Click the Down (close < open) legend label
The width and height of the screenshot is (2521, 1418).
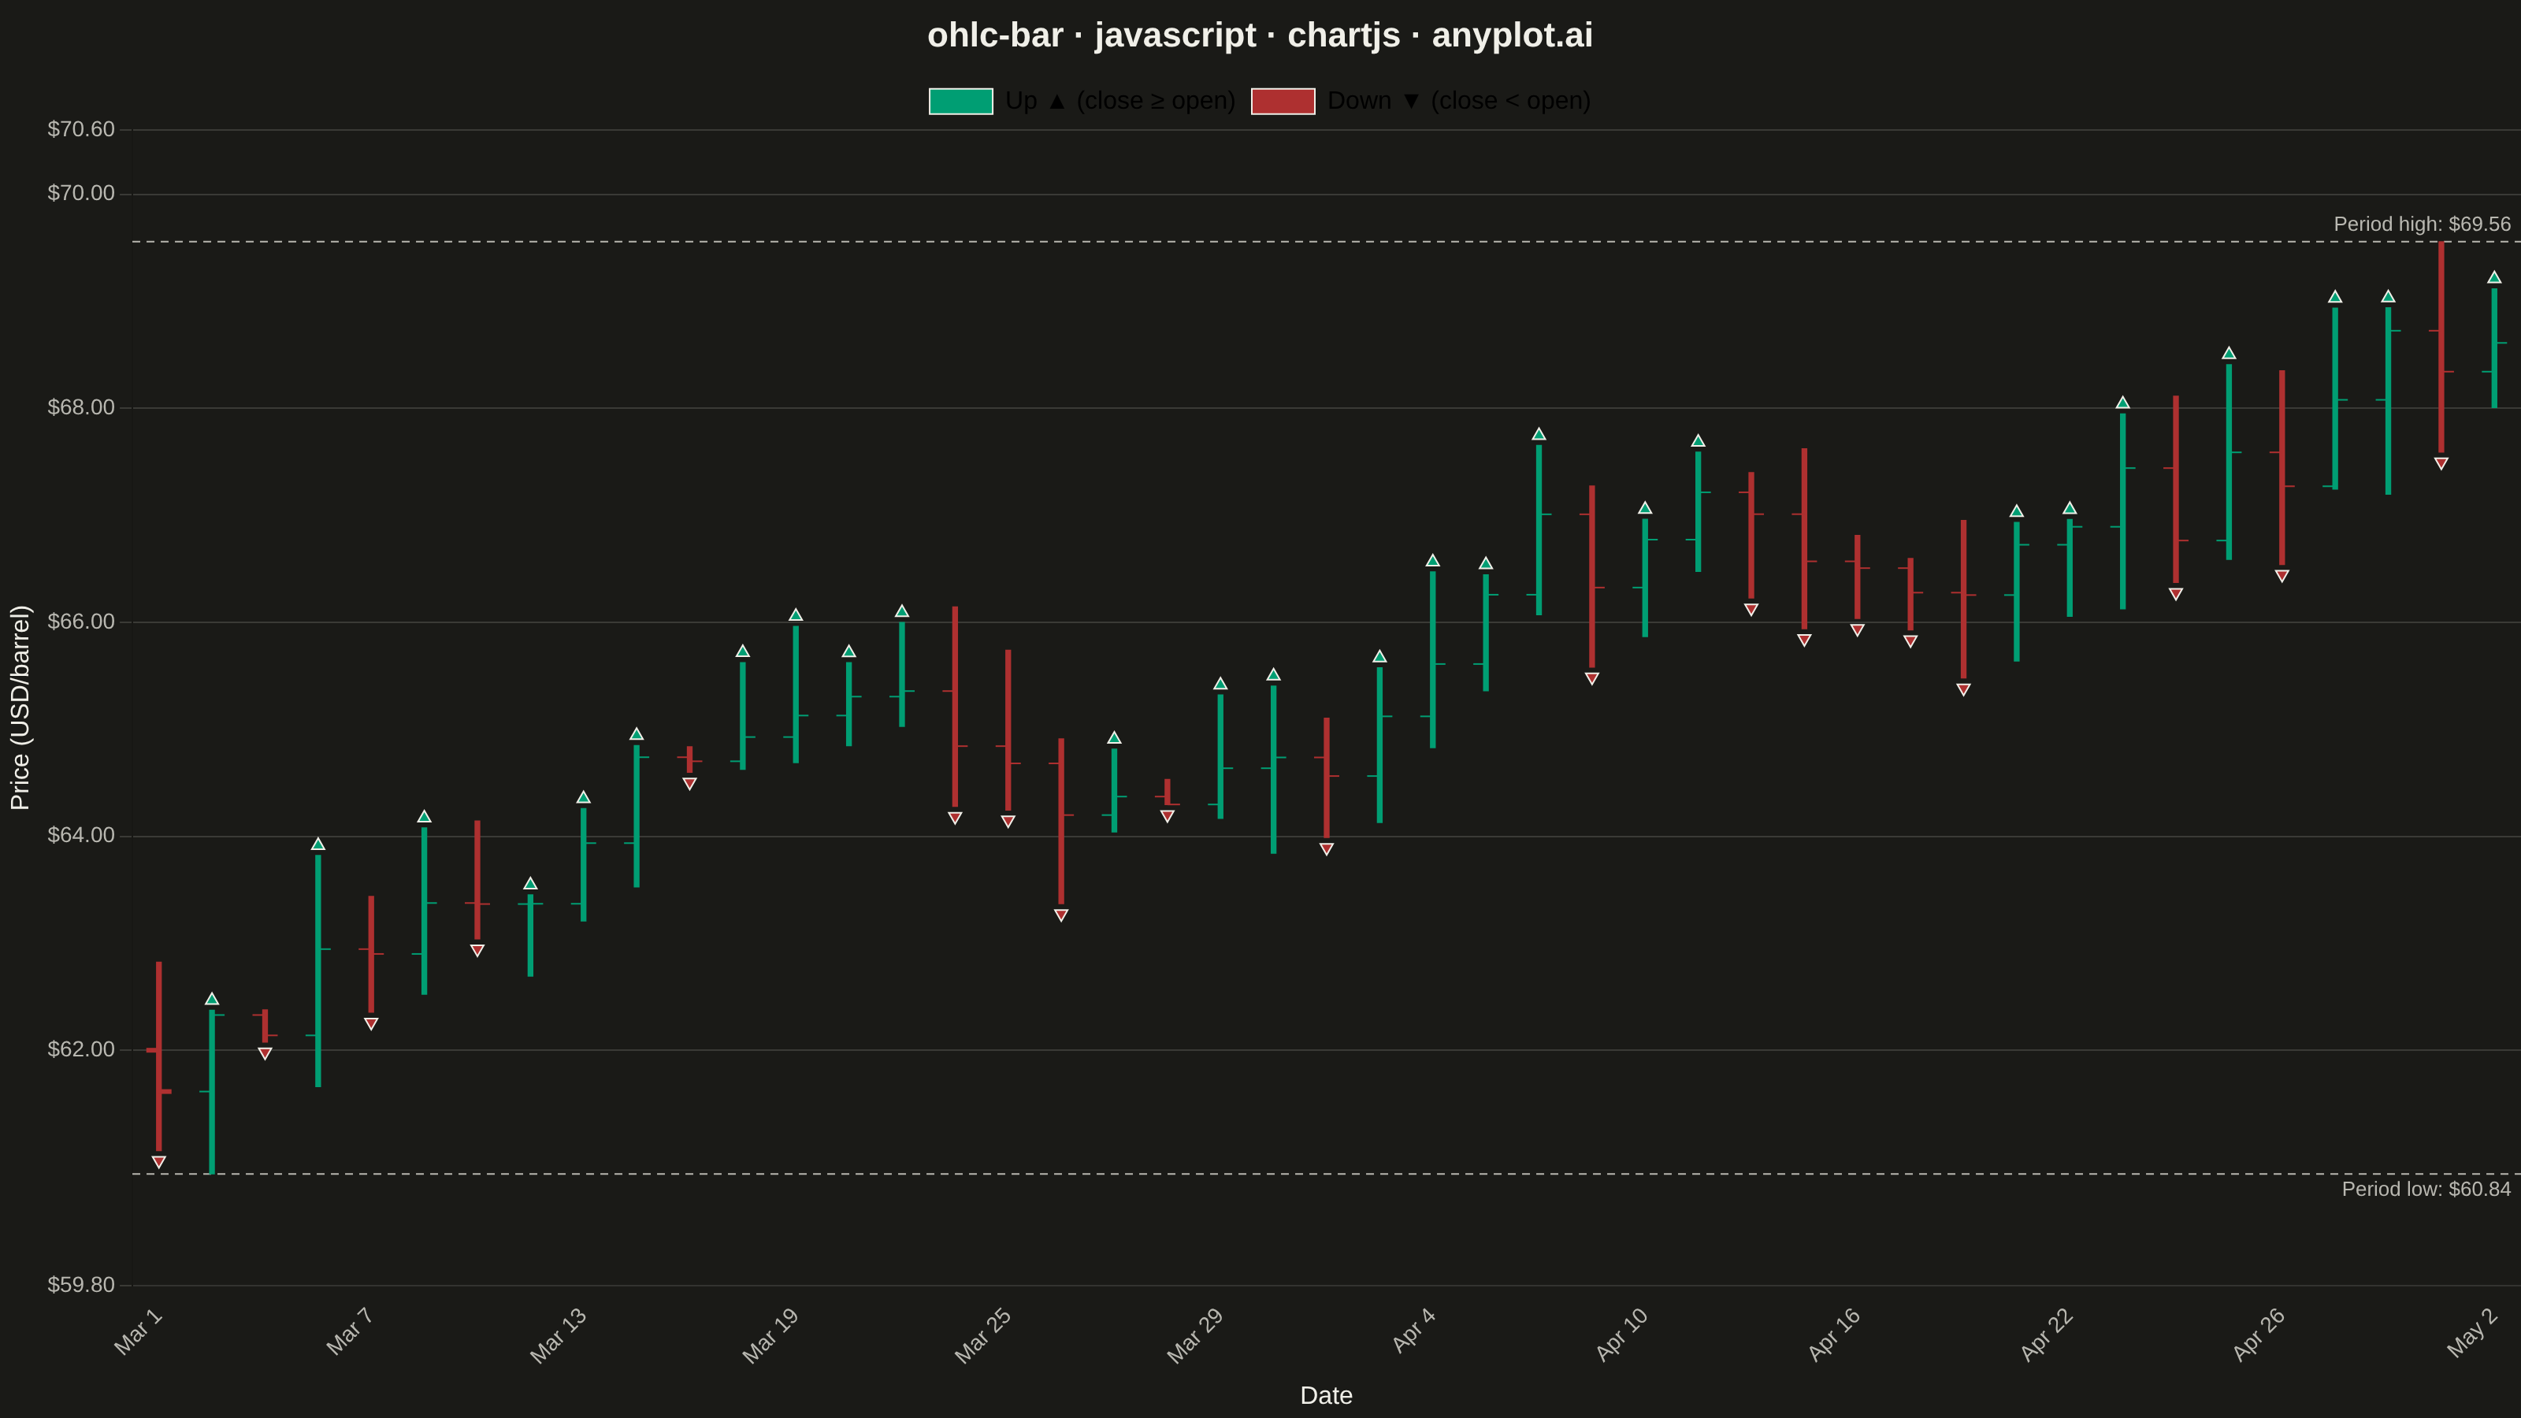pos(1458,101)
